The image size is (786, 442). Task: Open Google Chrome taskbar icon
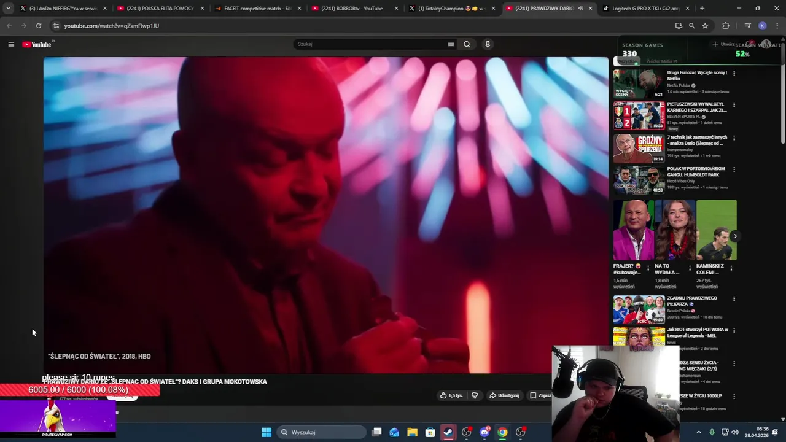click(502, 432)
